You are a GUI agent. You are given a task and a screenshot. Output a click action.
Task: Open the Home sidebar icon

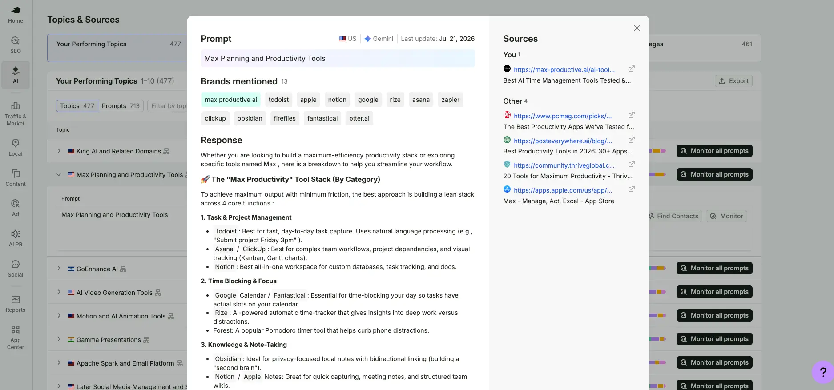coord(15,15)
